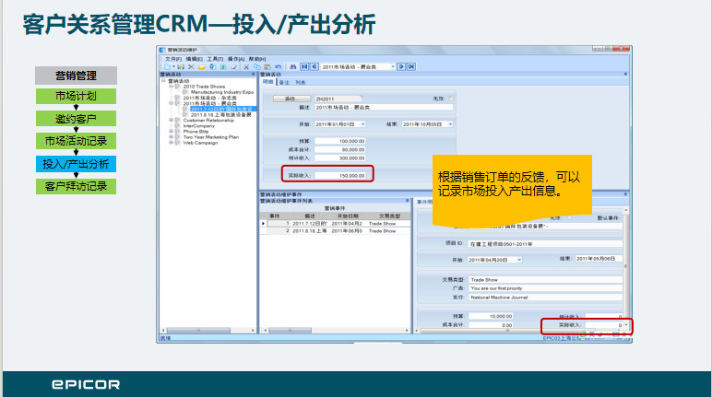
Task: Click the pin icon of 营销活动 tree panel
Action: [x=254, y=74]
